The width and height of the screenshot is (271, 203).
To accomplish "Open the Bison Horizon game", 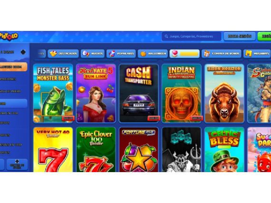I will click(224, 93).
